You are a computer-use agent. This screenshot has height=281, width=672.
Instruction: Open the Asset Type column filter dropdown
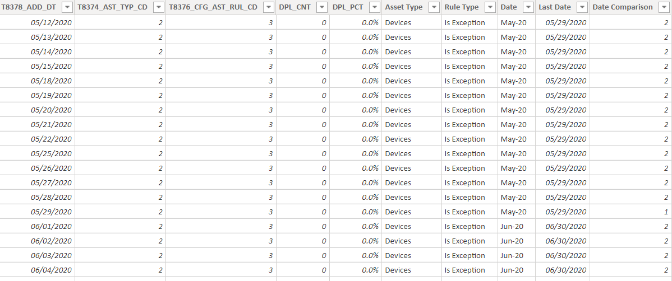434,7
